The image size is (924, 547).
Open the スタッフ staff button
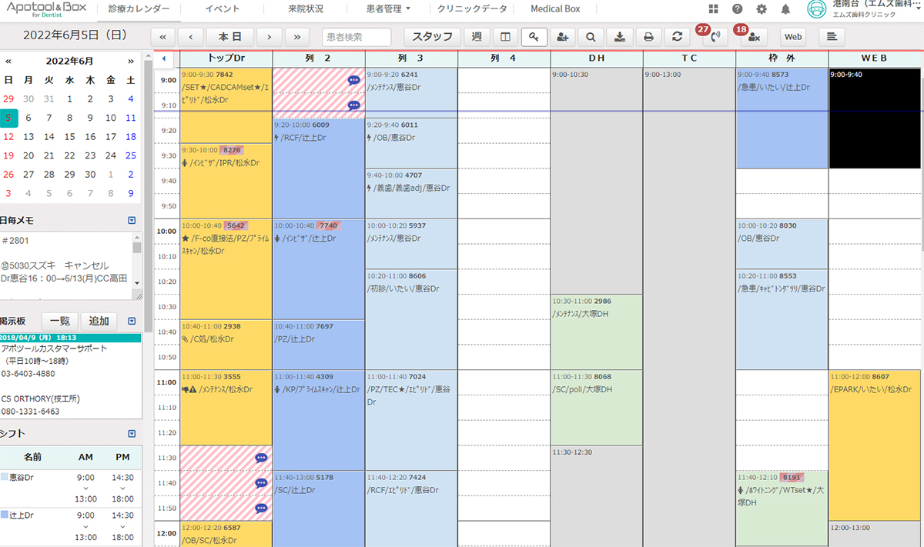coord(432,36)
